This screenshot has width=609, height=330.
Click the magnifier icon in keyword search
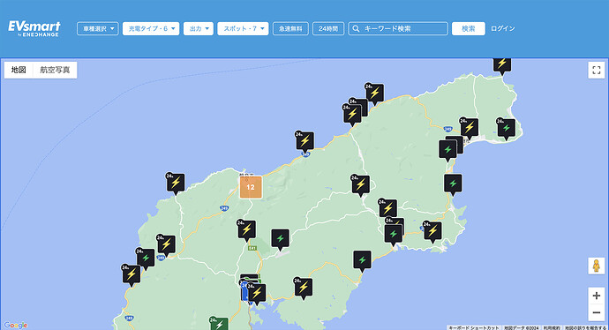coord(356,29)
